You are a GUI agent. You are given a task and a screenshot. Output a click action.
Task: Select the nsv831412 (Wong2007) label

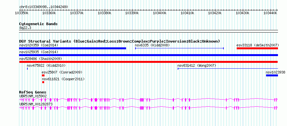point(197,65)
